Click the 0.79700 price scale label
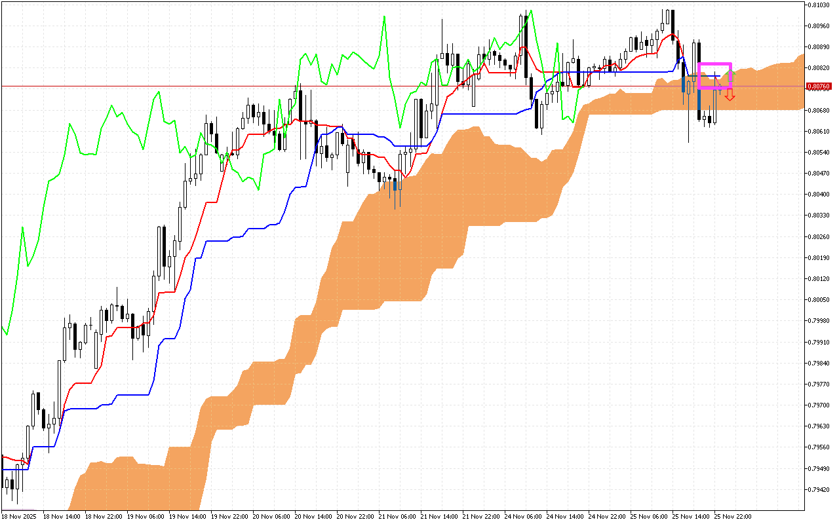The height and width of the screenshot is (524, 839). coord(819,405)
